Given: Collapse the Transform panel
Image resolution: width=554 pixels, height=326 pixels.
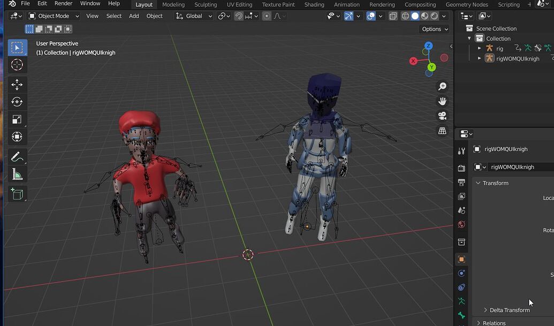Looking at the screenshot, I should [x=478, y=183].
